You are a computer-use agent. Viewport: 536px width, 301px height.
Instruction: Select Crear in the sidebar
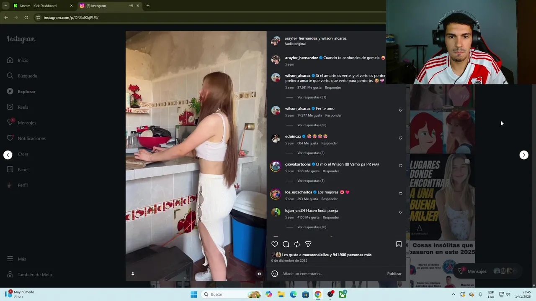point(18,154)
